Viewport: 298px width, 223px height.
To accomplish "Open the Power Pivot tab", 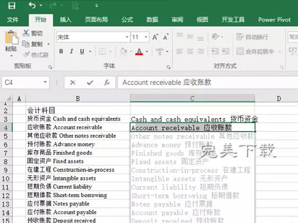I will point(274,20).
